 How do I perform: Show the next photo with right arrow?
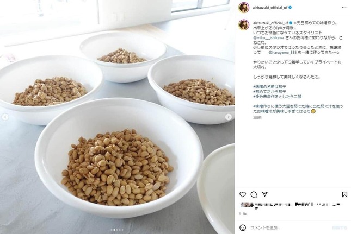coord(229,117)
